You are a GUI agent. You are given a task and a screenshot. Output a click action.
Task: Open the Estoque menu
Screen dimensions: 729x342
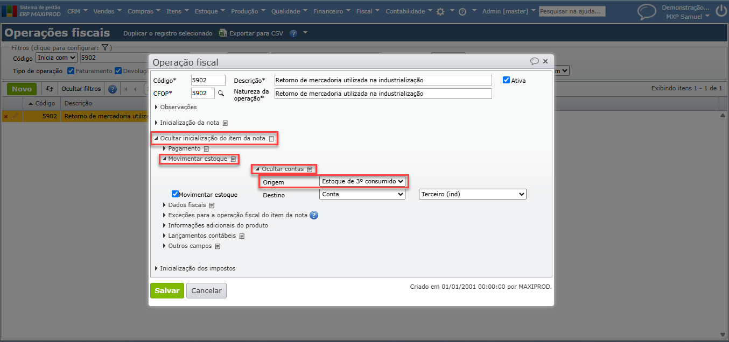[x=209, y=11]
